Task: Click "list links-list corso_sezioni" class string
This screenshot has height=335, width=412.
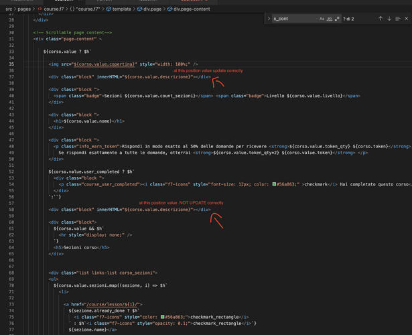Action: [x=116, y=273]
